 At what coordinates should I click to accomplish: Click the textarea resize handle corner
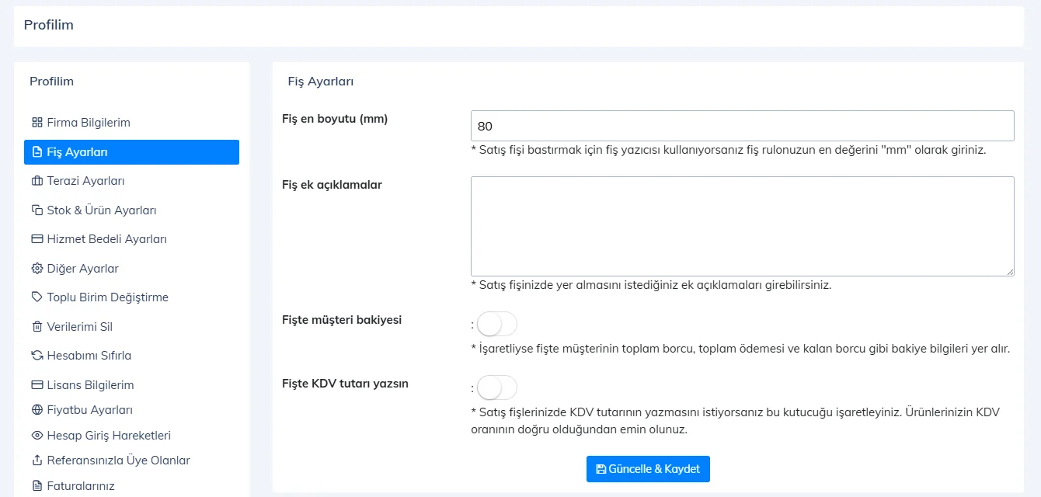(1009, 271)
